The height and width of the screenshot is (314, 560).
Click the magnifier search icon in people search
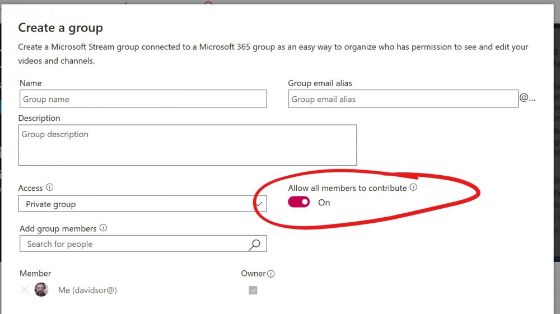[255, 245]
